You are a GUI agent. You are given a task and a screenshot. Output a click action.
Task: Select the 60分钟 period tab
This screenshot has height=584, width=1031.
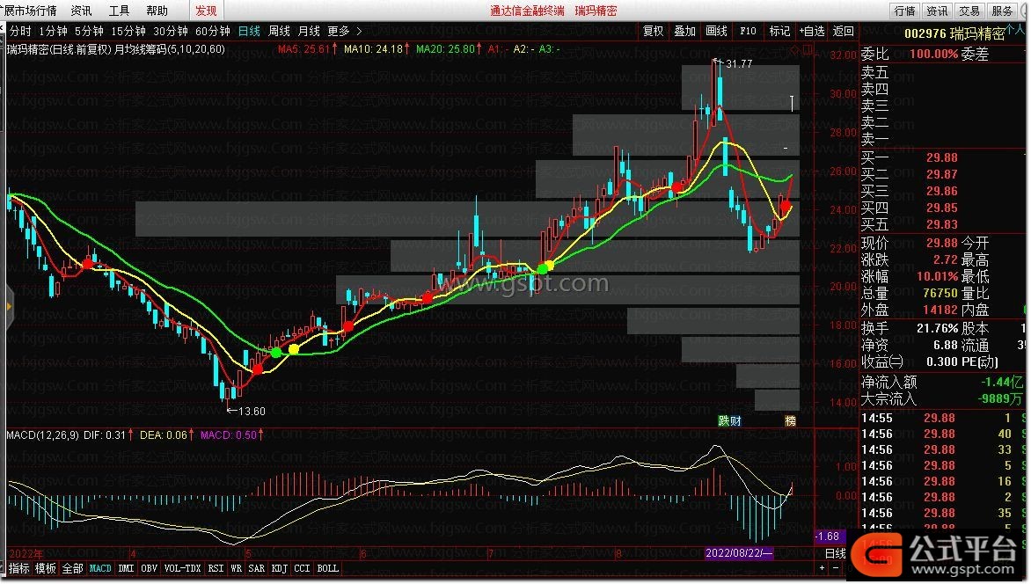pos(212,31)
